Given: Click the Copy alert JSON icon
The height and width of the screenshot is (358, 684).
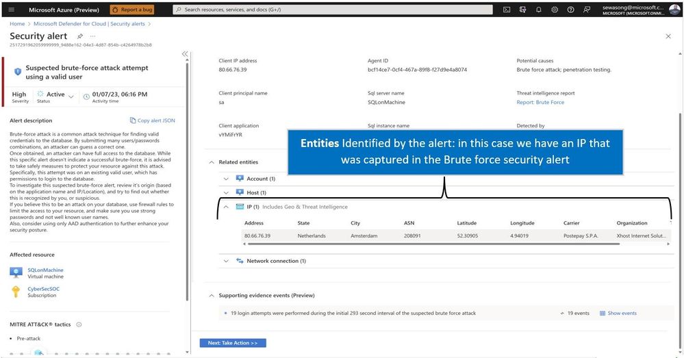Looking at the screenshot, I should (x=133, y=120).
